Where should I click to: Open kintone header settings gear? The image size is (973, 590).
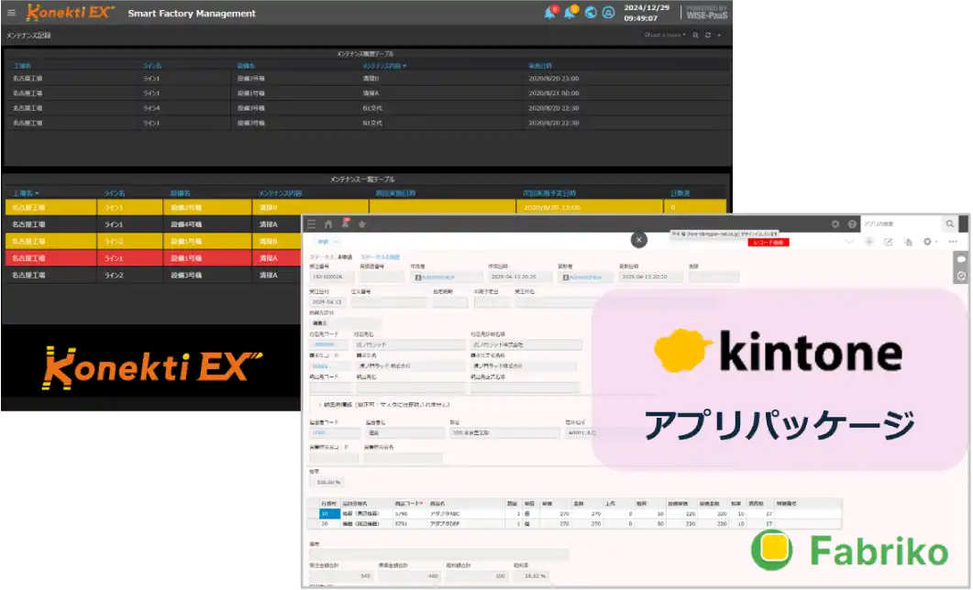point(835,224)
